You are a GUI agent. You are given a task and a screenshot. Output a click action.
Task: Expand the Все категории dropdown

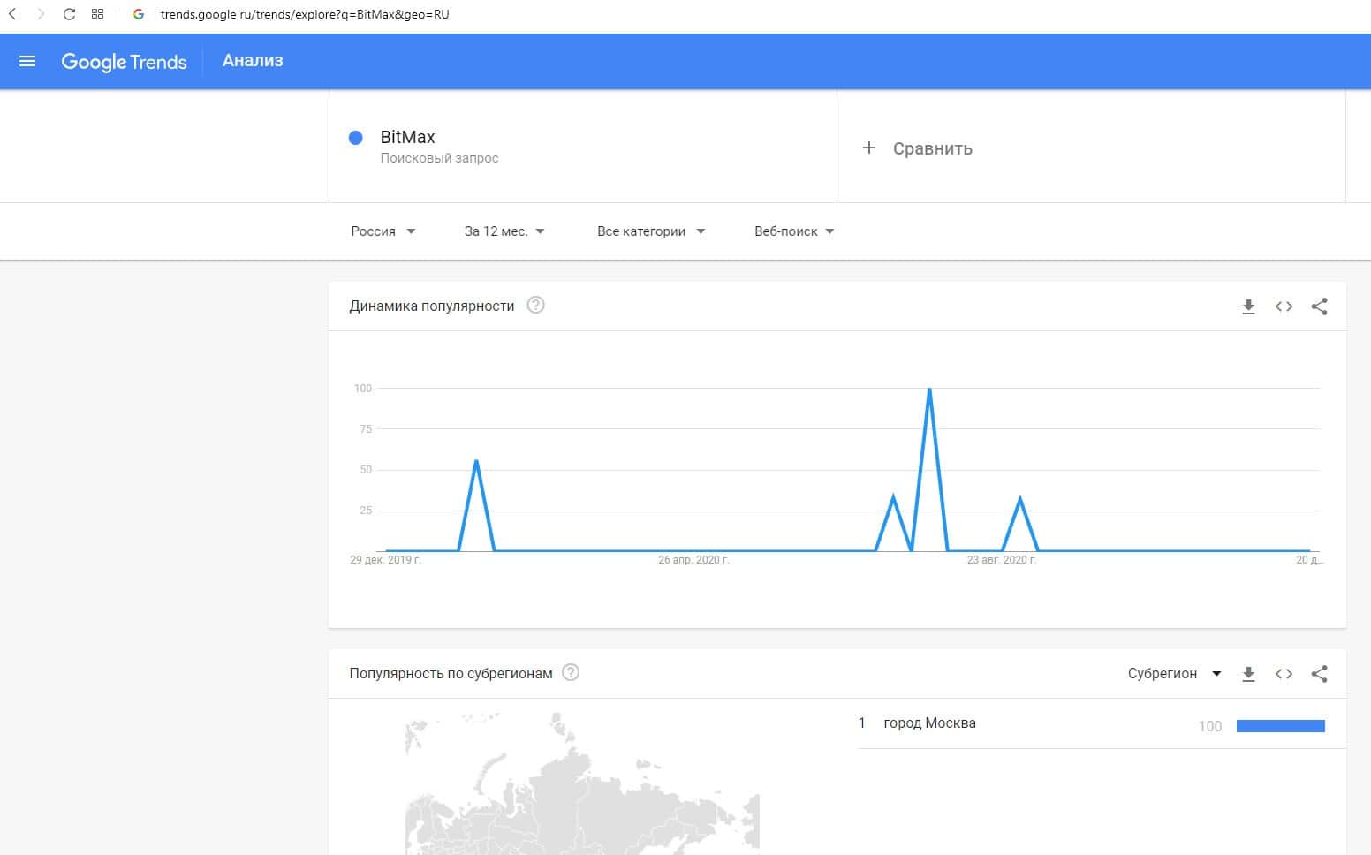click(651, 231)
